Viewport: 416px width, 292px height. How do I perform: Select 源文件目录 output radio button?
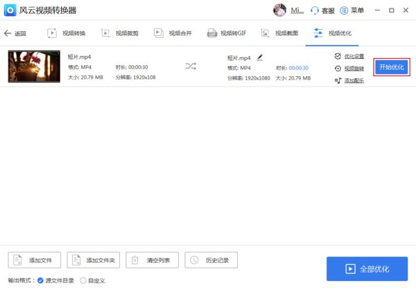pos(41,280)
